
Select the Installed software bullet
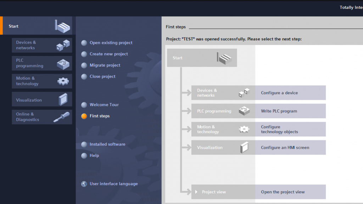point(84,144)
